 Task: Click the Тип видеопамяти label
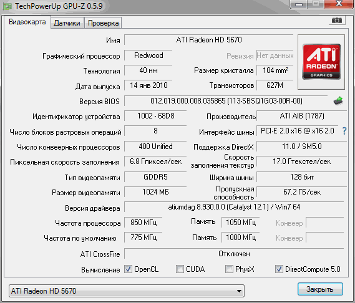[92, 178]
